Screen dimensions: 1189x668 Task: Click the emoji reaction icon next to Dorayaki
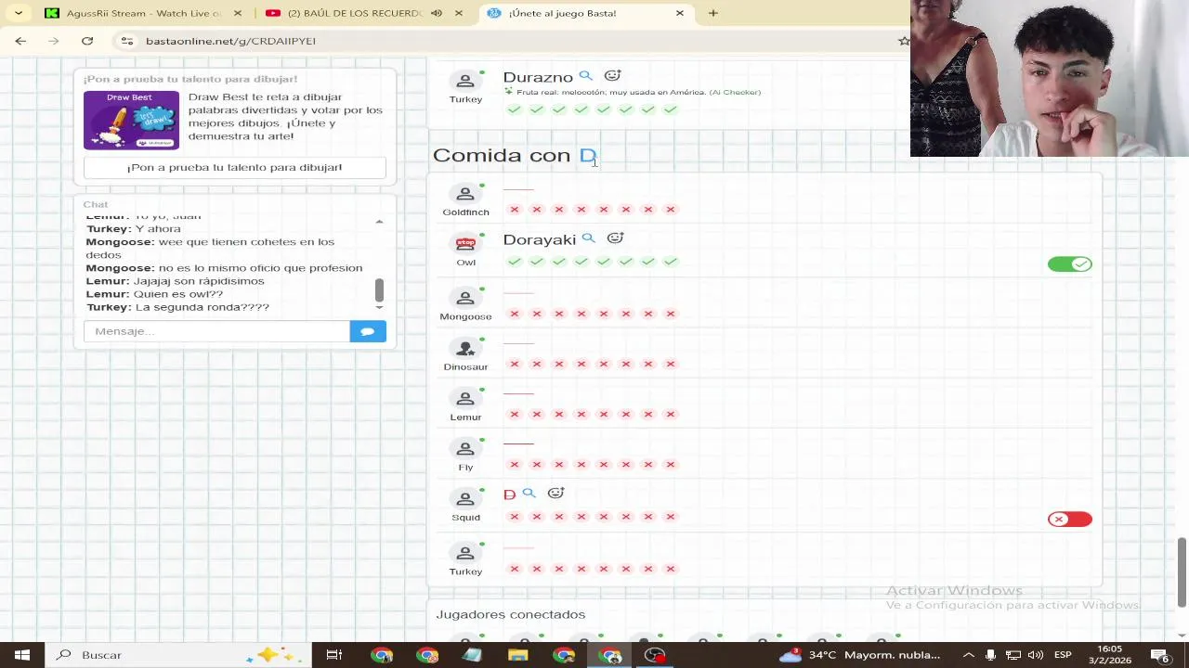click(x=615, y=238)
